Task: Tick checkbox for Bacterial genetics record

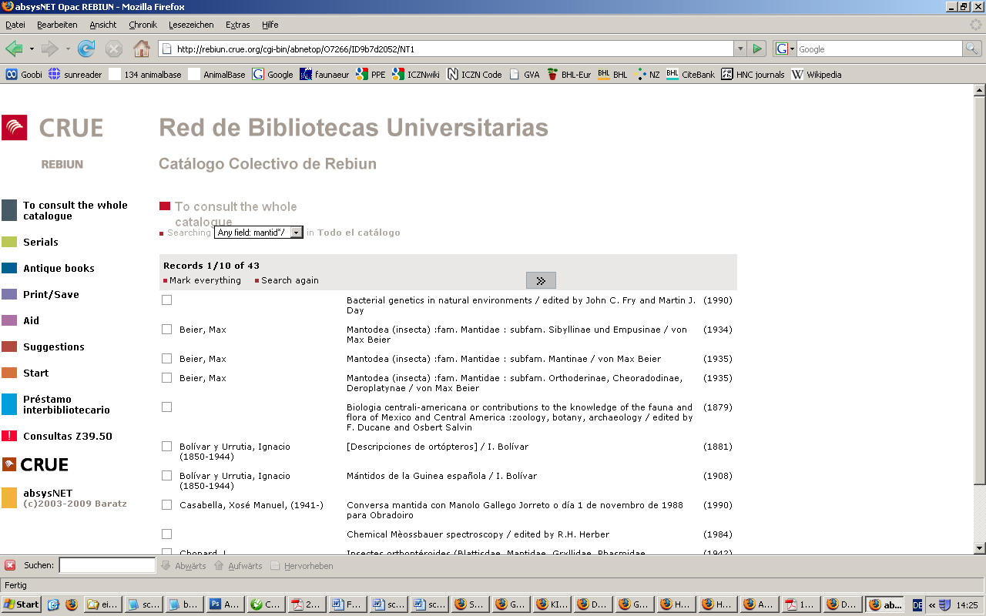Action: [166, 300]
